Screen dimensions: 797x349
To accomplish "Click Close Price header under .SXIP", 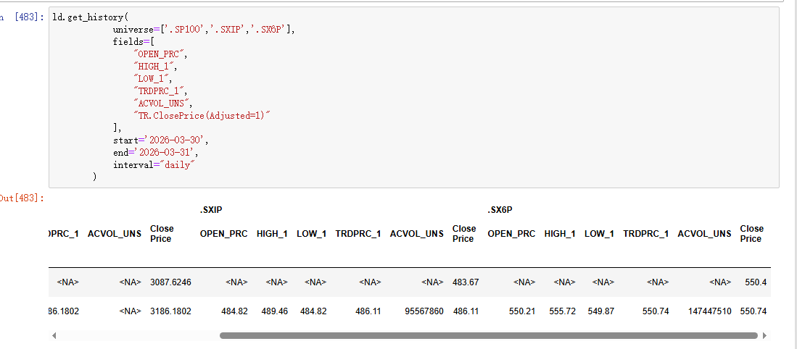I will coord(465,234).
